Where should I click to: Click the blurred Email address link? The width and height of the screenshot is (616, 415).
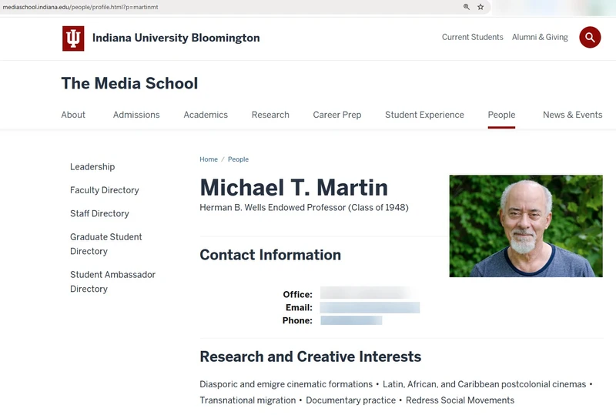click(370, 307)
